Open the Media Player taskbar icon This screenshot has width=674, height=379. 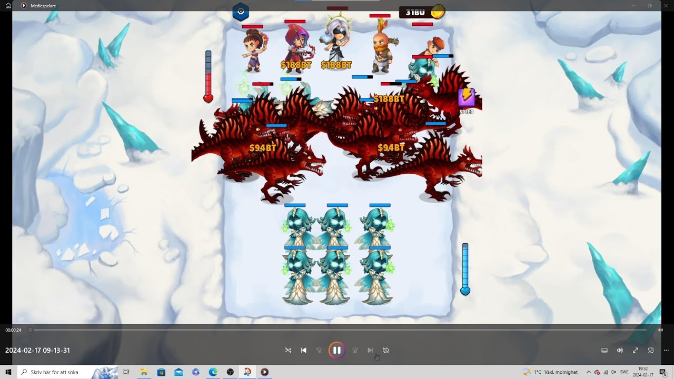click(x=264, y=372)
